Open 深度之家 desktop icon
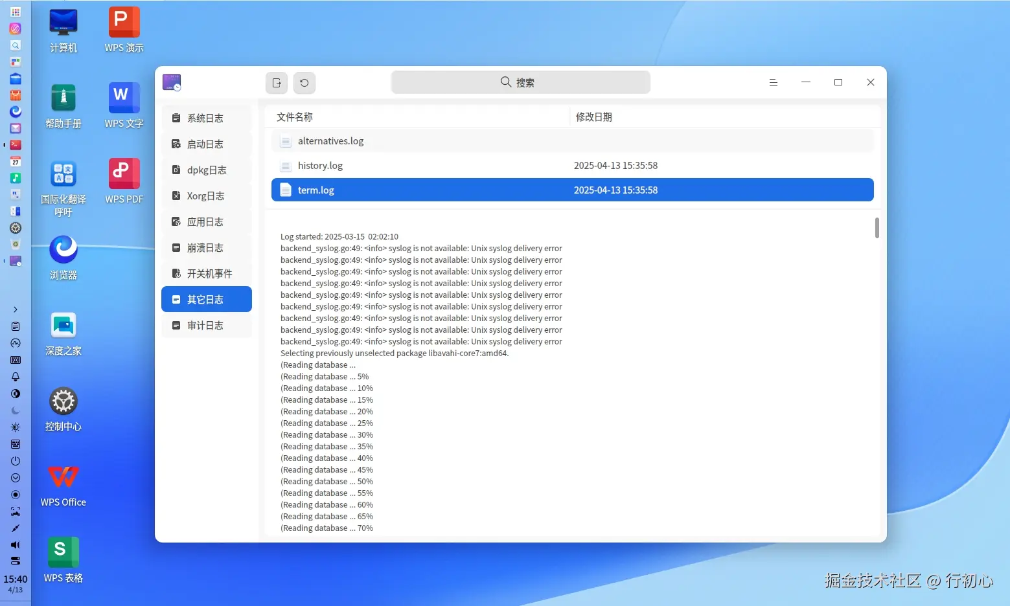 click(63, 333)
